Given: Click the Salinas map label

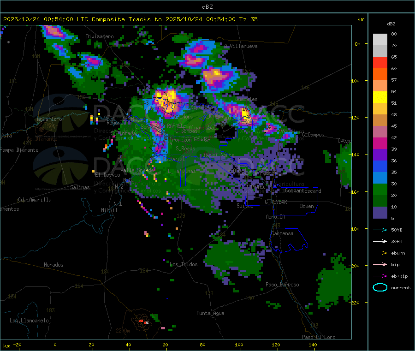Looking at the screenshot, I should tap(80, 187).
